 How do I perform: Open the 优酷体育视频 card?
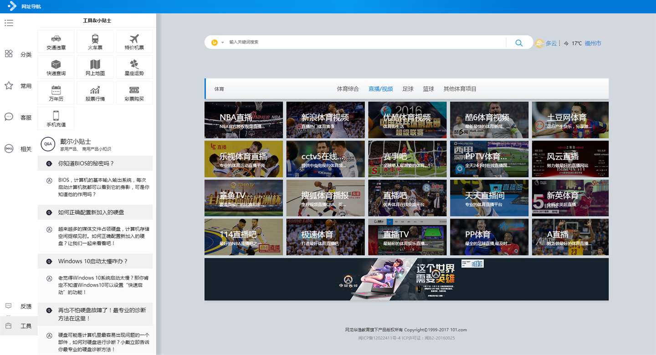point(407,120)
